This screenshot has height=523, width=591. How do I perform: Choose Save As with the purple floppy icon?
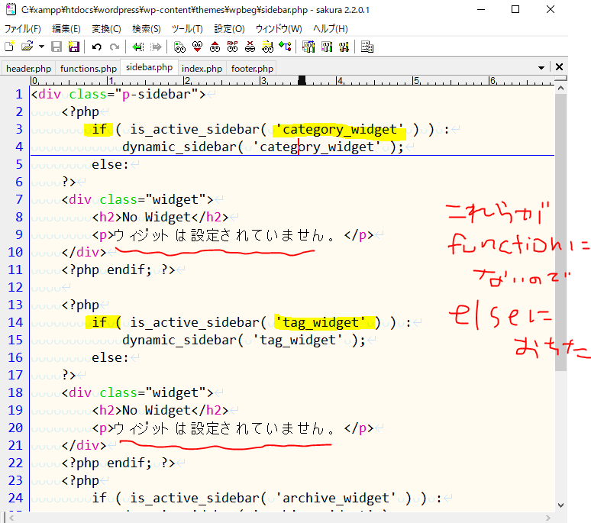click(73, 47)
